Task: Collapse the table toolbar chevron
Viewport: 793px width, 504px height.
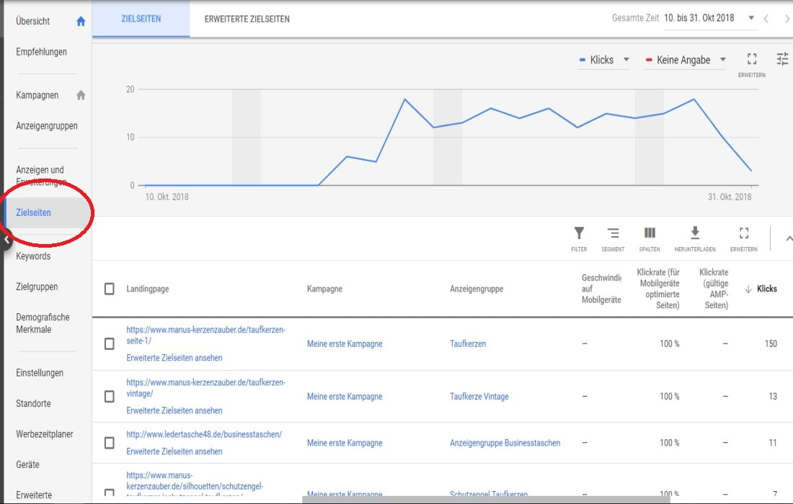Action: [789, 238]
